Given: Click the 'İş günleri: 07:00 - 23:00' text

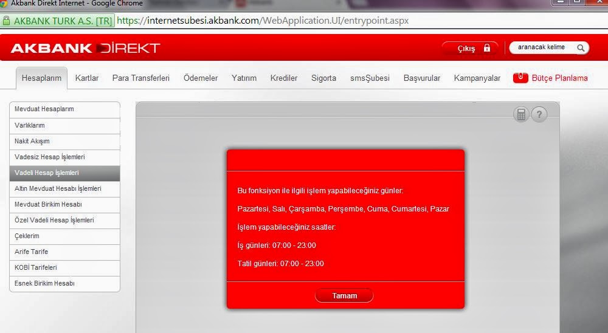Looking at the screenshot, I should click(277, 245).
